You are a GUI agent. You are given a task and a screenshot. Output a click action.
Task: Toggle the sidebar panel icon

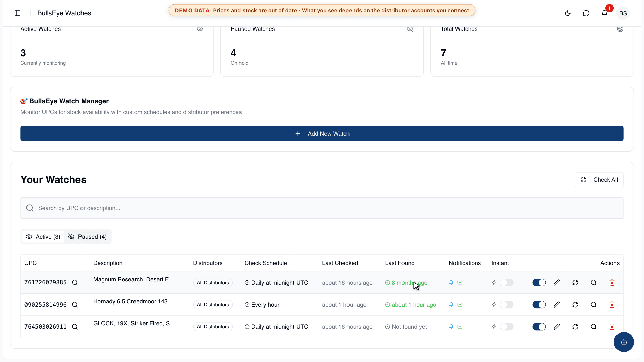pos(18,13)
